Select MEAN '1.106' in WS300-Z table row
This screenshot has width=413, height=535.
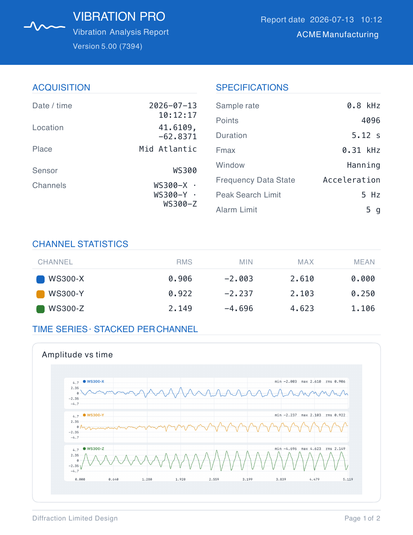[363, 309]
